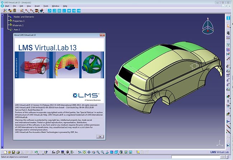Viewport: 233px width, 160px height.
Task: Click the first cyan toolbar icon
Action: [49, 11]
